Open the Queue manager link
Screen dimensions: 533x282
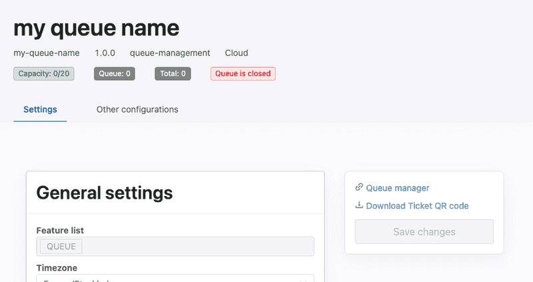point(398,188)
